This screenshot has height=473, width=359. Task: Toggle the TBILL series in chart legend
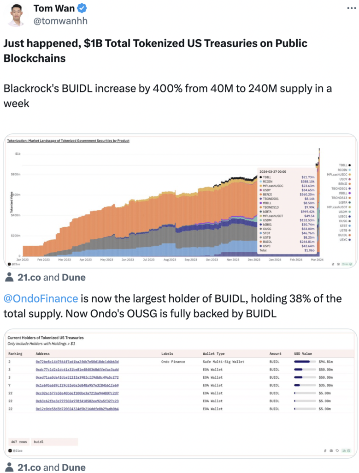[x=344, y=165]
